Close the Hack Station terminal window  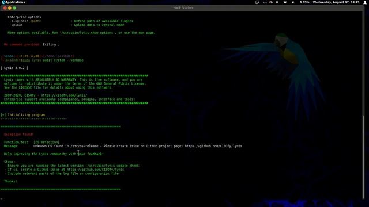(x=5, y=8)
